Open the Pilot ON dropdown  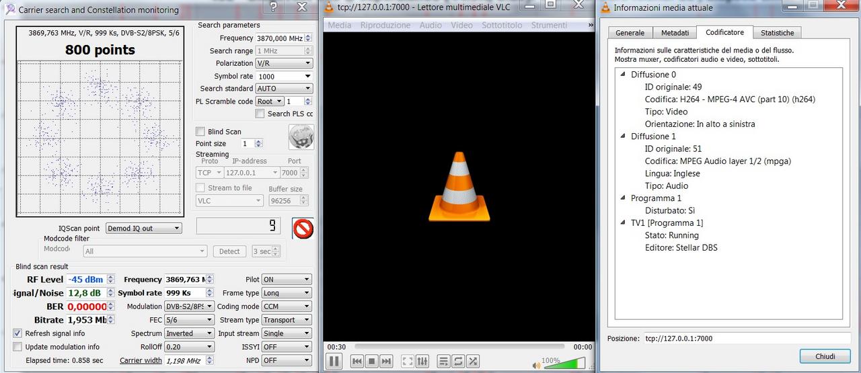pyautogui.click(x=287, y=280)
